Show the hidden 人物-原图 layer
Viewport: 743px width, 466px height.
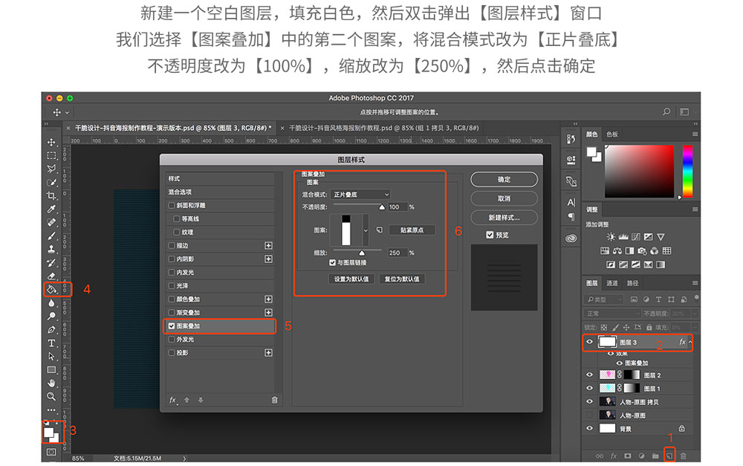coord(589,415)
